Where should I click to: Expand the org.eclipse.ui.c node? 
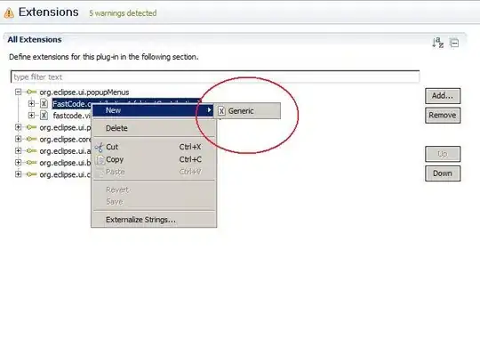[19, 174]
